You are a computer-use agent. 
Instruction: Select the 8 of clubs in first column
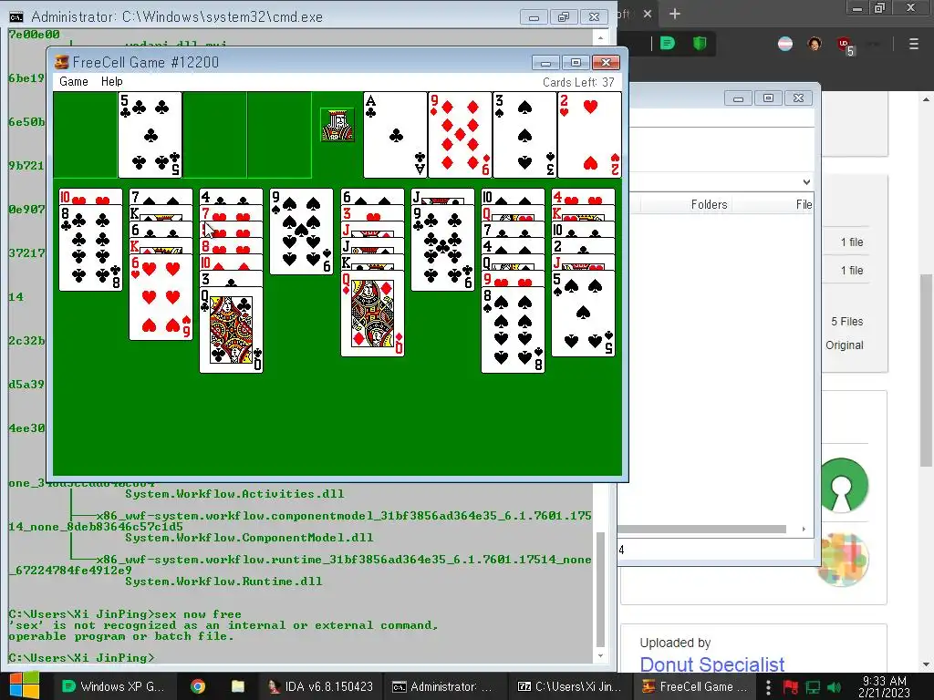[90, 248]
